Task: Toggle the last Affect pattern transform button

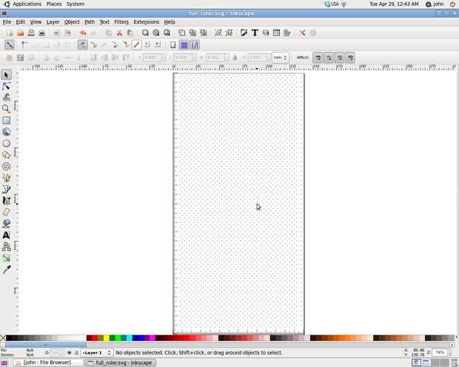Action: [x=350, y=58]
